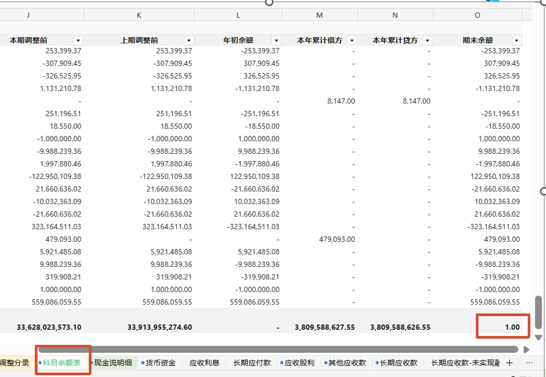546x377 pixels.
Task: Open the 长期应付款 sheet tab
Action: pyautogui.click(x=252, y=363)
